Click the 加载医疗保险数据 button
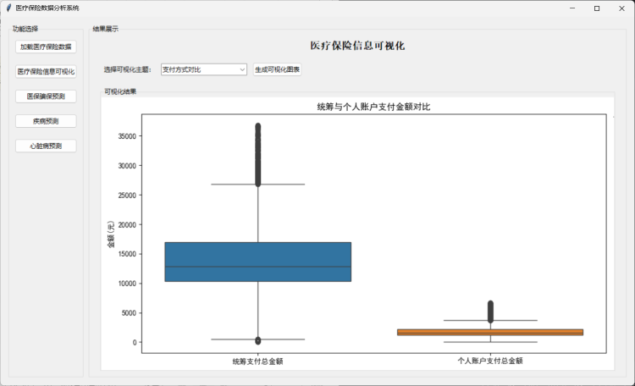The width and height of the screenshot is (635, 386). [x=47, y=47]
